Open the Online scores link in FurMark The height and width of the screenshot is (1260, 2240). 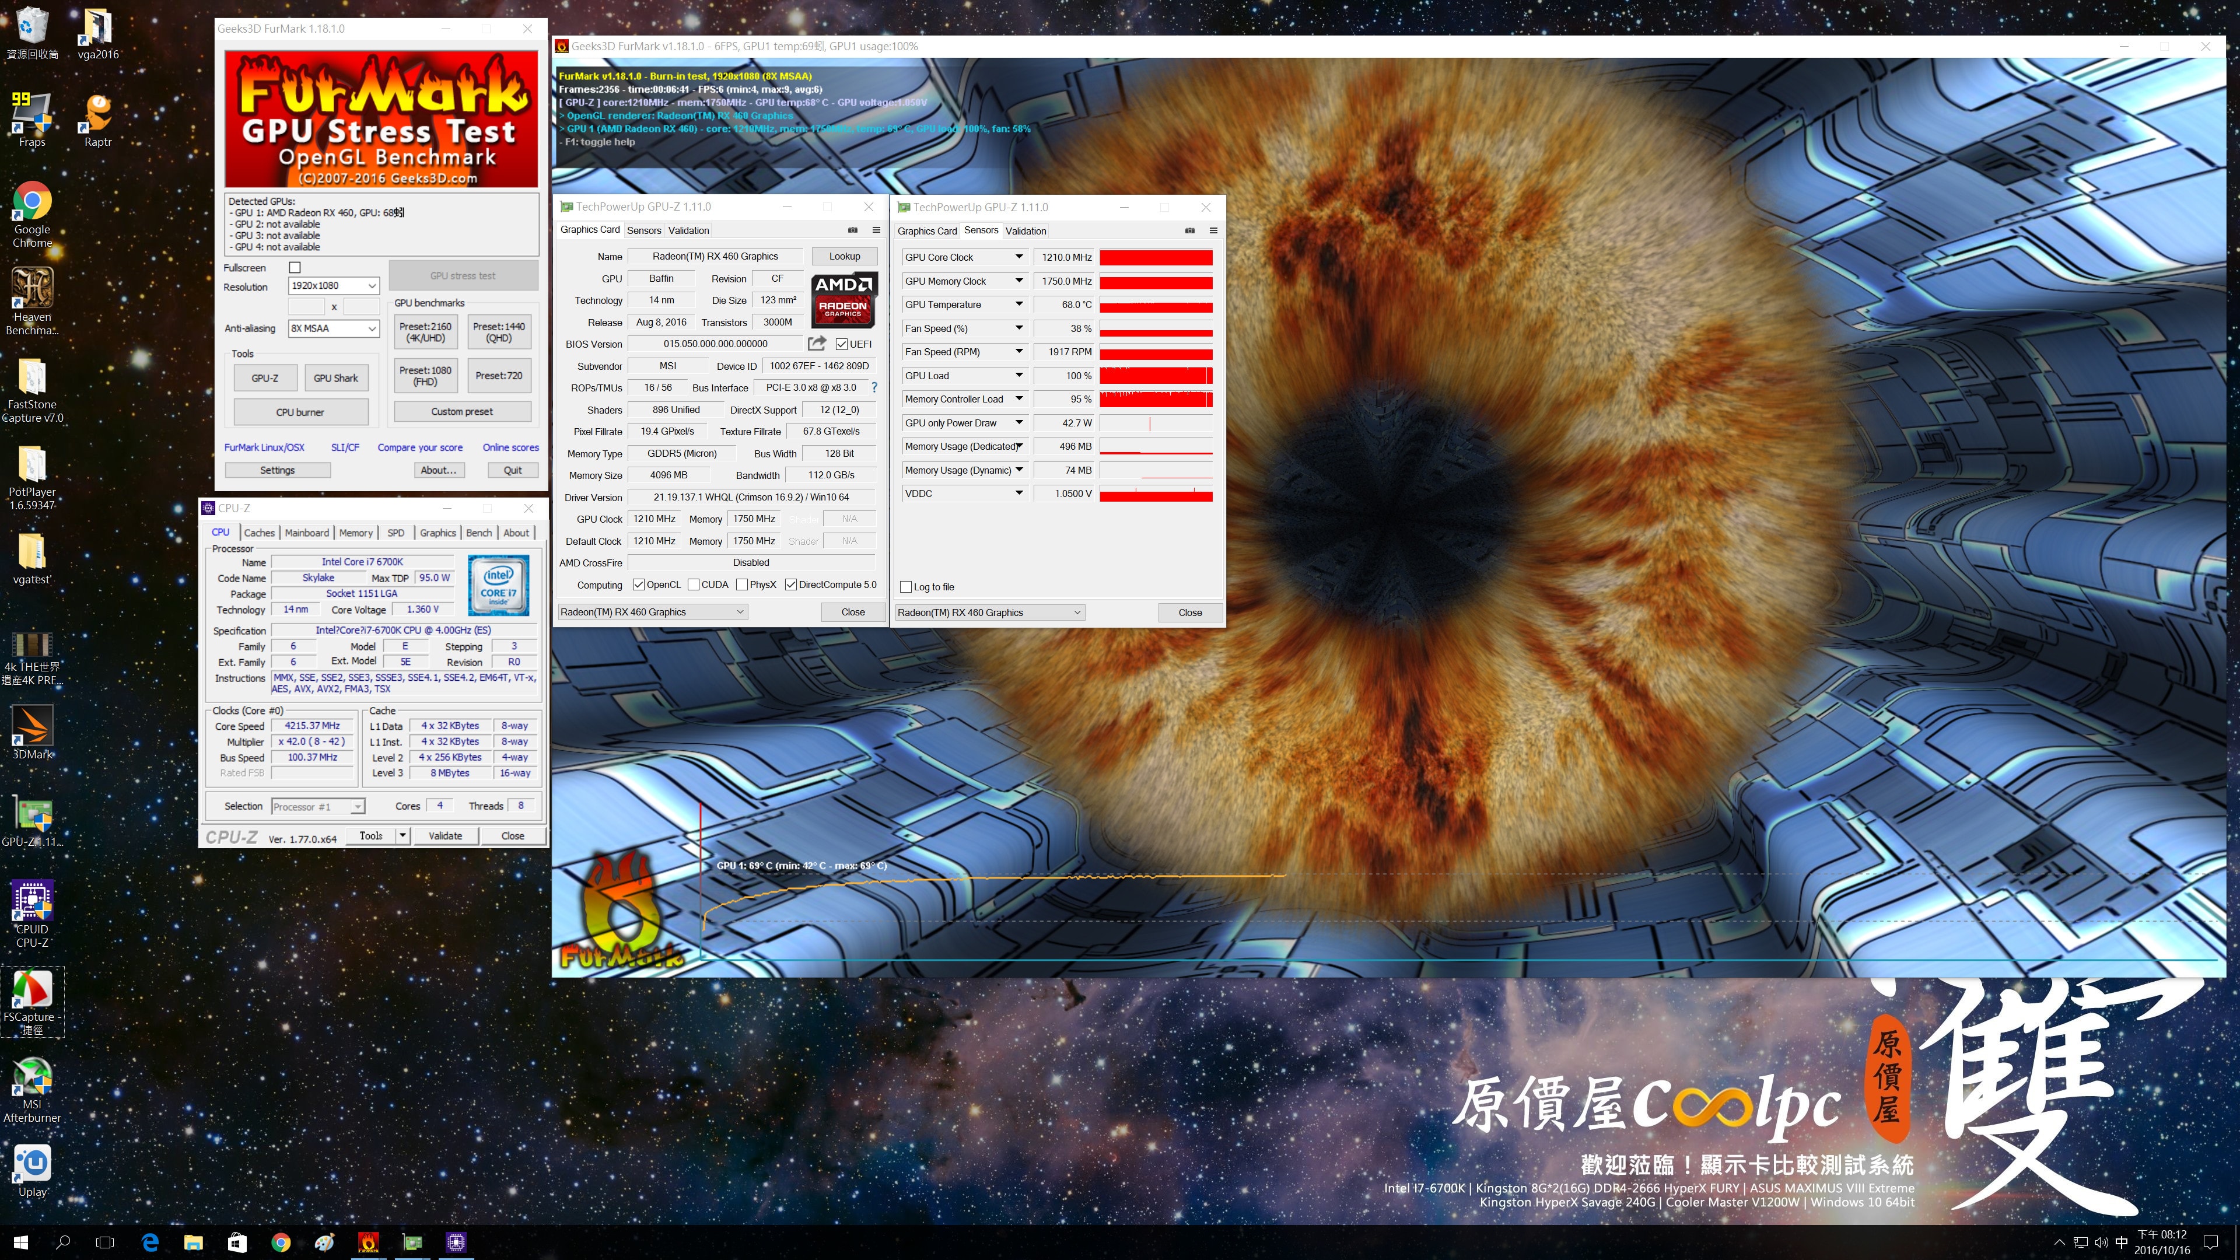(510, 448)
